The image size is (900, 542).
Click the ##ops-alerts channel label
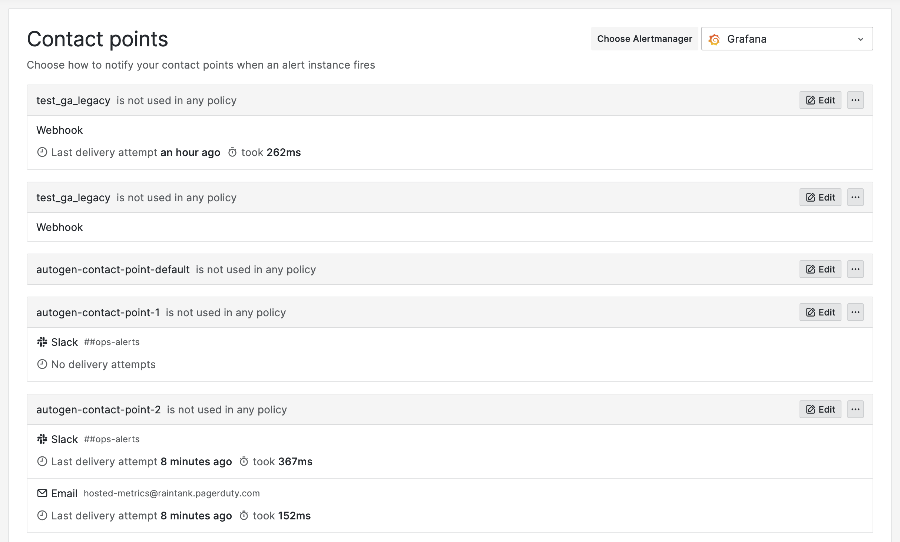[111, 342]
